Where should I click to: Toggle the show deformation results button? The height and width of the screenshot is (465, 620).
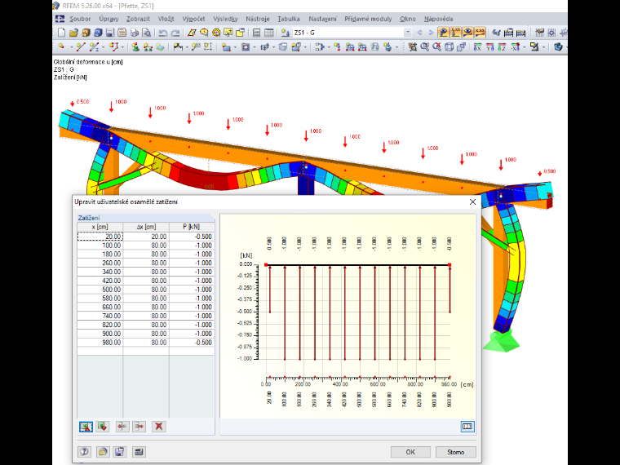(x=443, y=33)
